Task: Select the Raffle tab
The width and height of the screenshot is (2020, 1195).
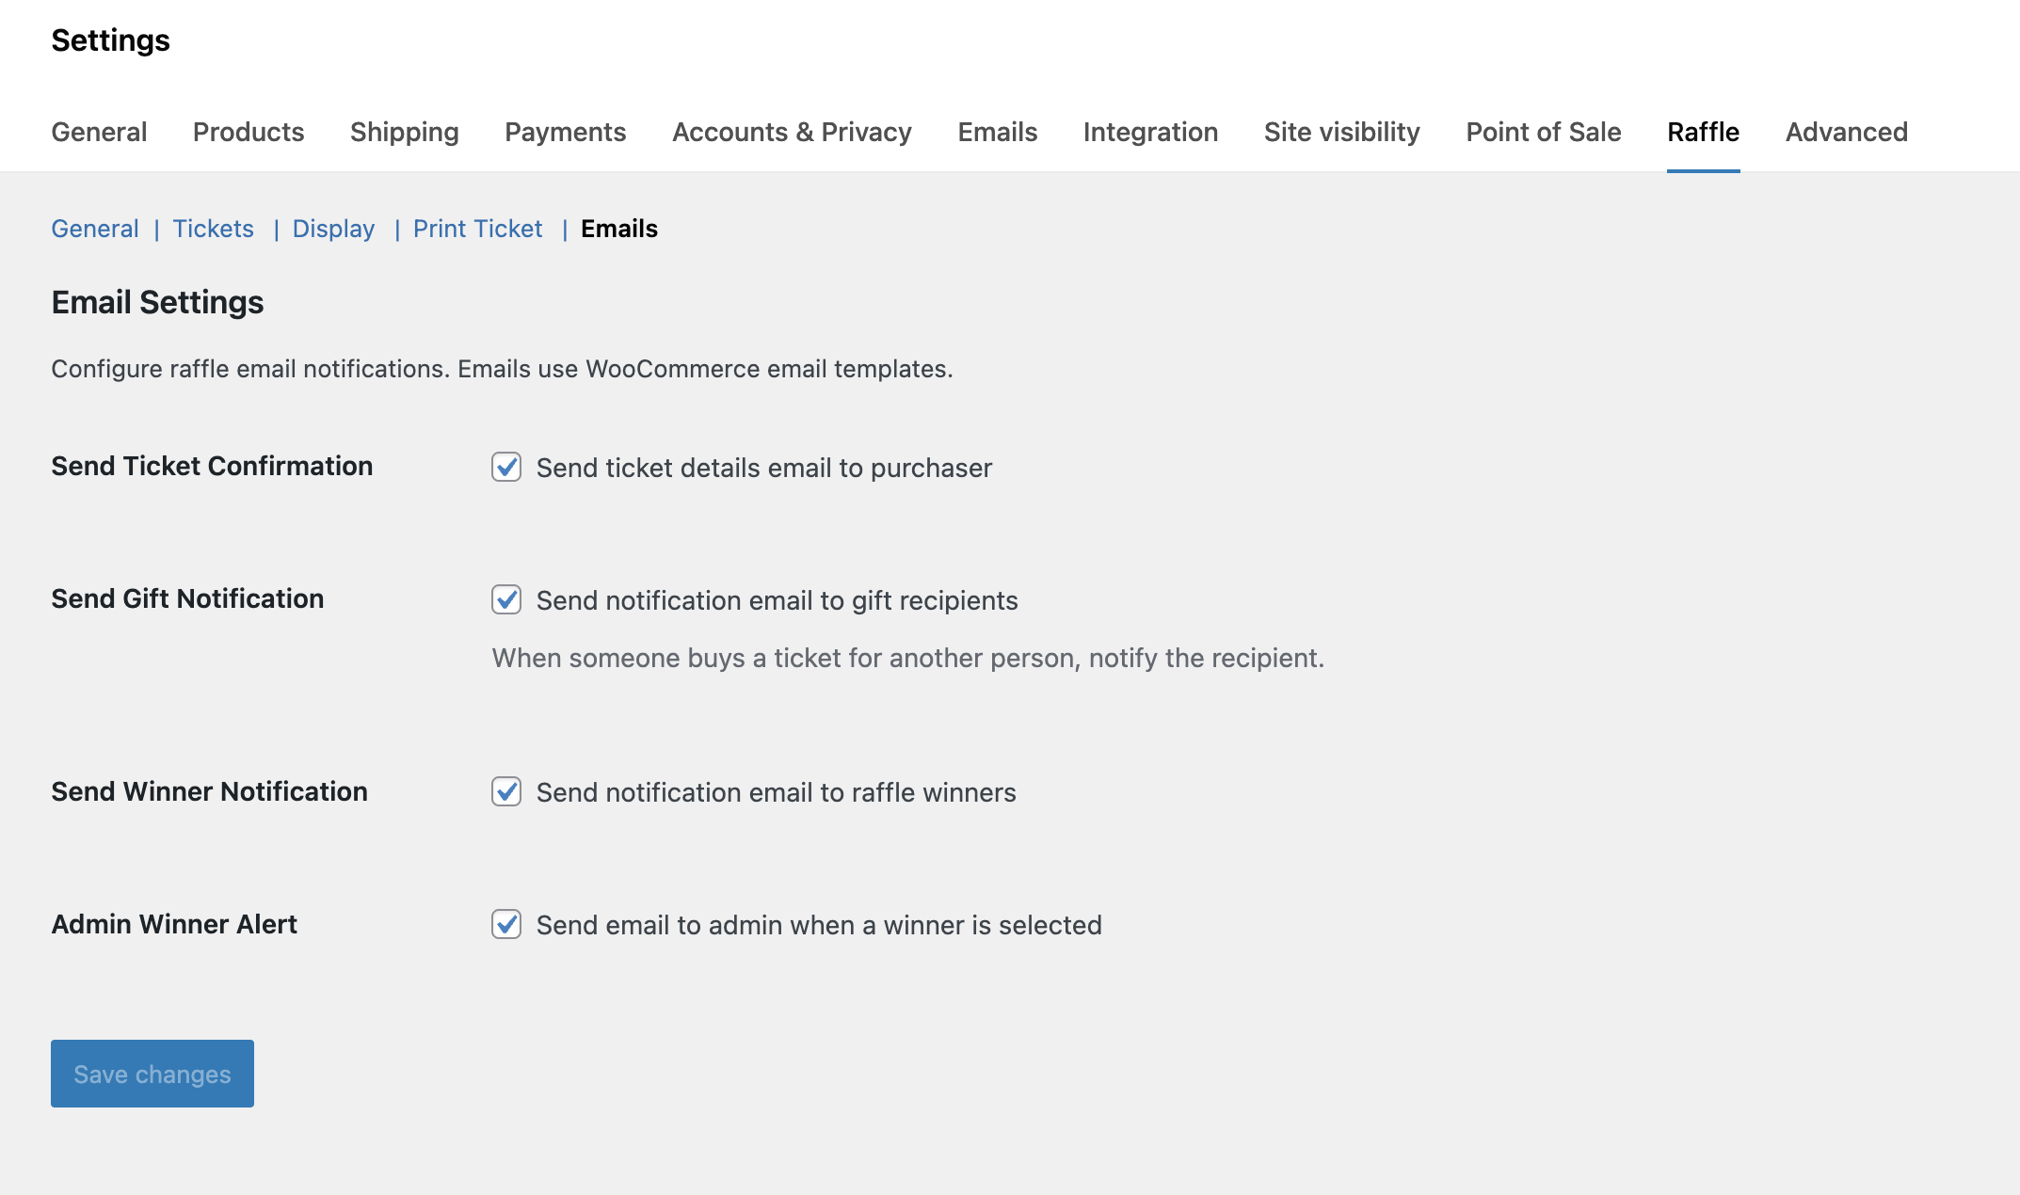Action: point(1703,132)
